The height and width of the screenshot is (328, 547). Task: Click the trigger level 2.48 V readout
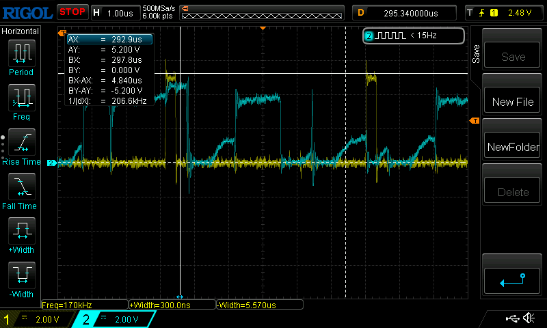click(520, 13)
